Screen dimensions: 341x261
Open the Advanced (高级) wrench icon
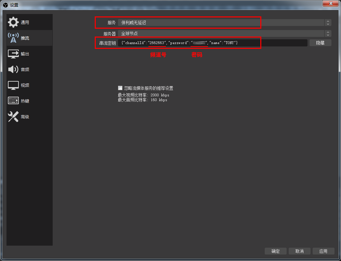coord(13,117)
